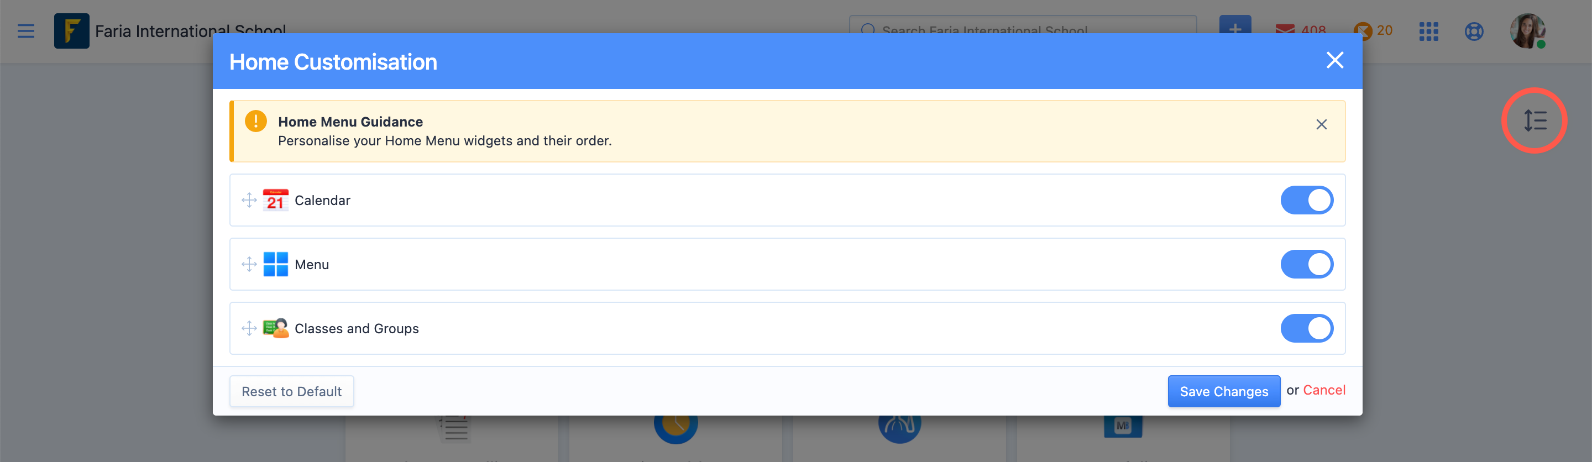Dismiss the Home Menu Guidance banner
1592x462 pixels.
pos(1321,125)
